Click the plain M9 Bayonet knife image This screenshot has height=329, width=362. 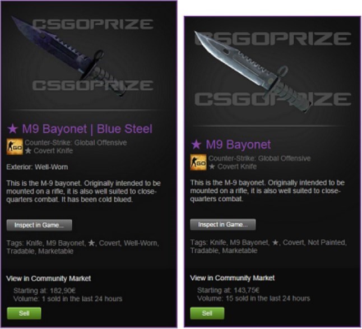pyautogui.click(x=253, y=72)
